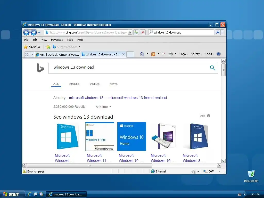
Task: Open Suggested Sites dropdown
Action: tap(67, 47)
